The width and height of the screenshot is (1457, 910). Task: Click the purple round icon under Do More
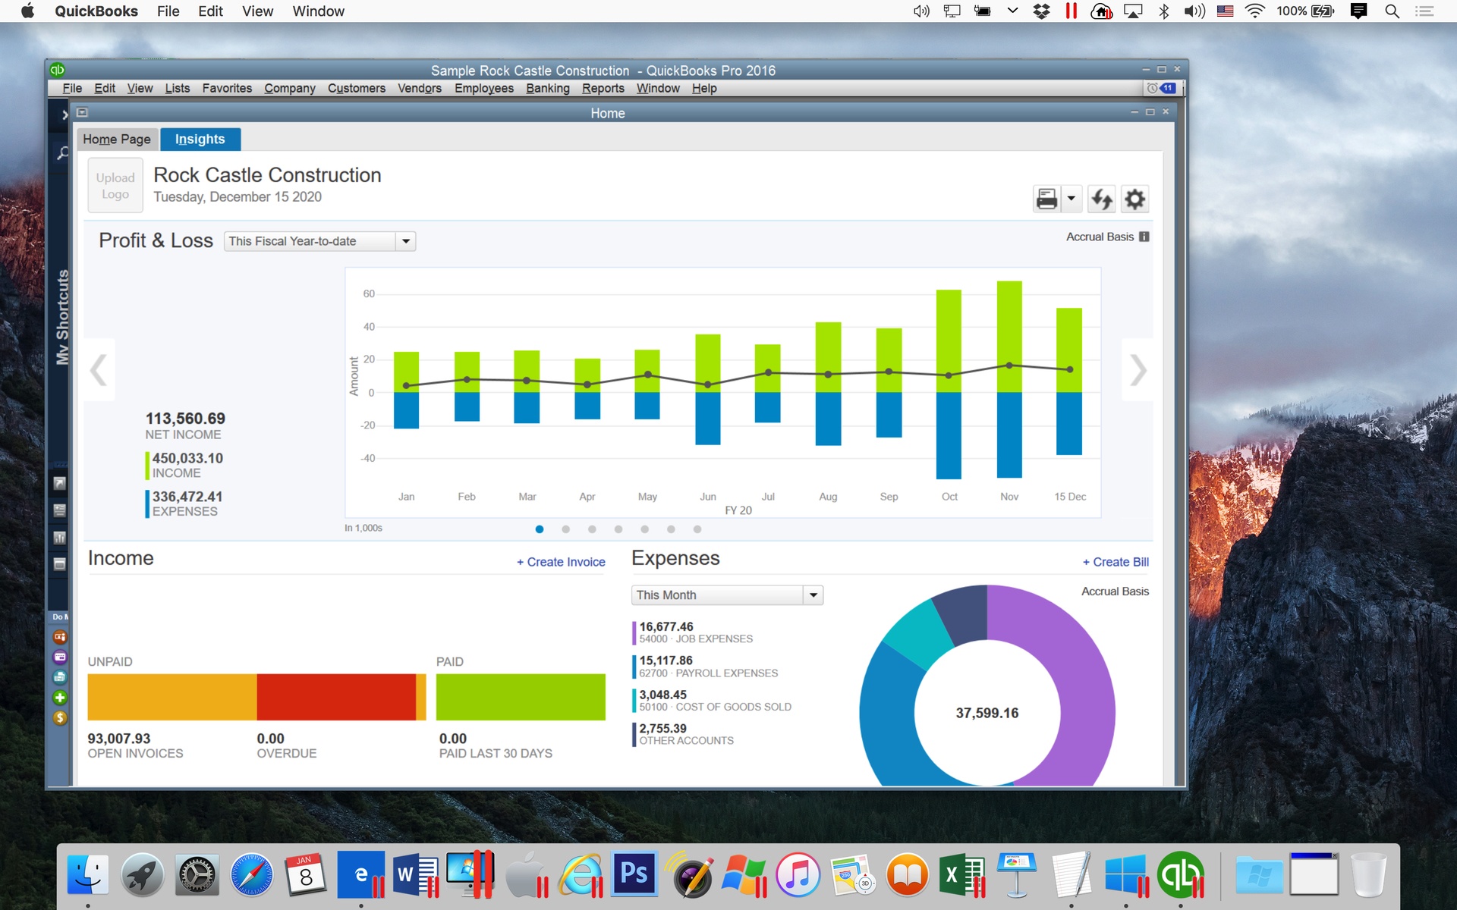[60, 657]
